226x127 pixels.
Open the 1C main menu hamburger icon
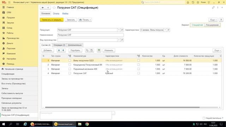[x=9, y=2]
